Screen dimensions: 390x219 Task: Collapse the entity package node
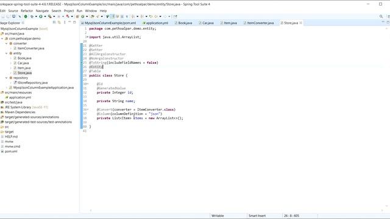pos(7,53)
